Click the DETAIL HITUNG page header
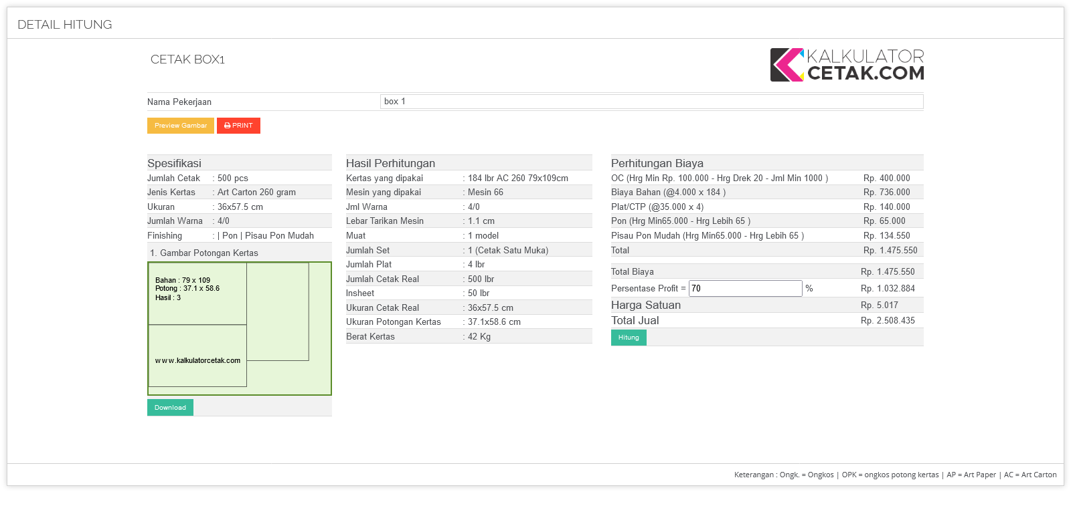 65,25
